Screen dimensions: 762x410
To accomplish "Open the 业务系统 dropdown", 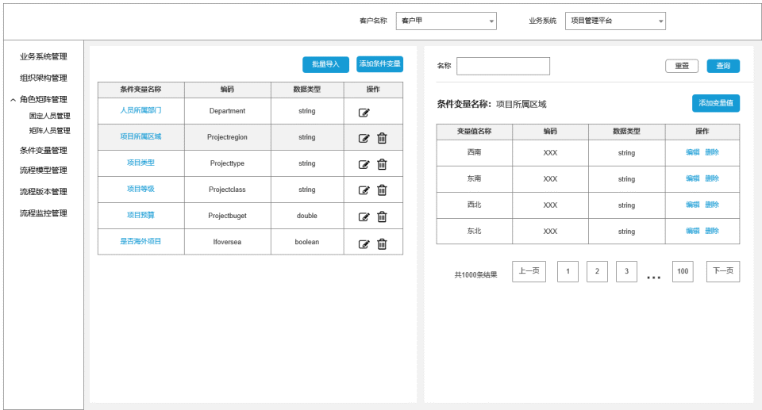I will coord(615,21).
